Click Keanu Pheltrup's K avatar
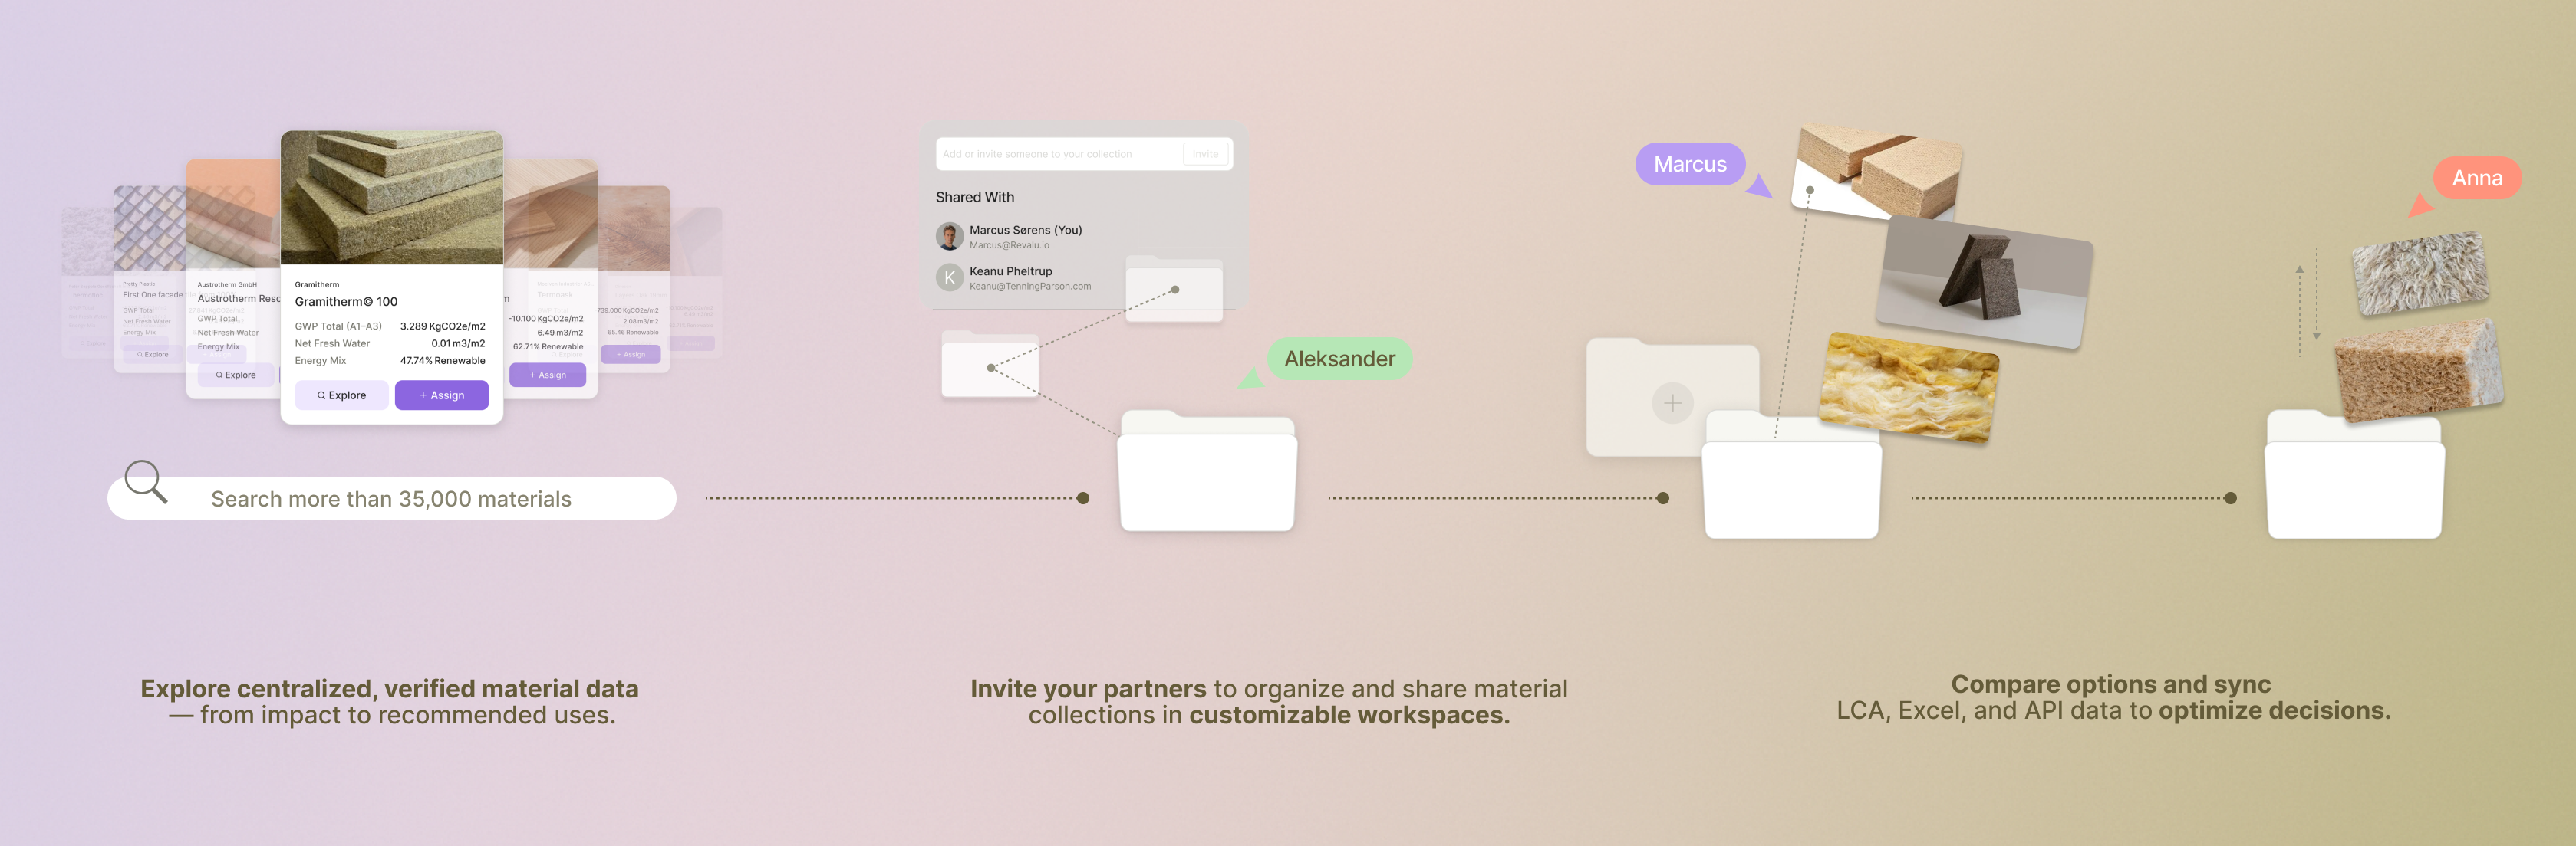The height and width of the screenshot is (846, 2576). (x=949, y=277)
